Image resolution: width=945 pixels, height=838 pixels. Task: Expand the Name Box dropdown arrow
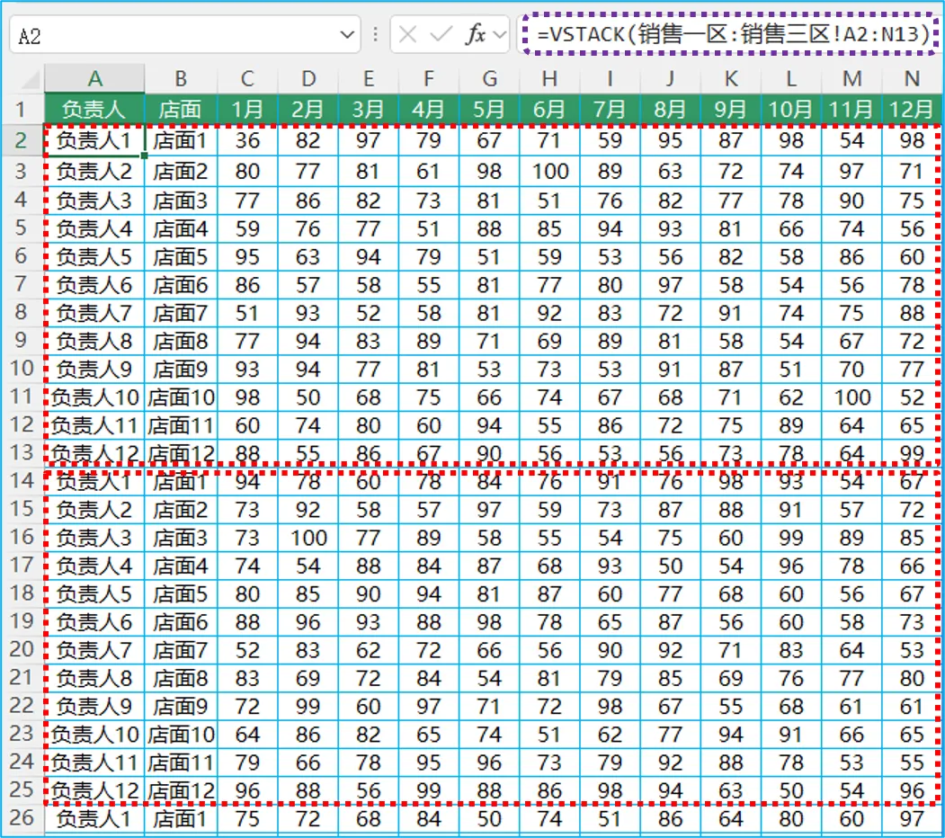[347, 35]
